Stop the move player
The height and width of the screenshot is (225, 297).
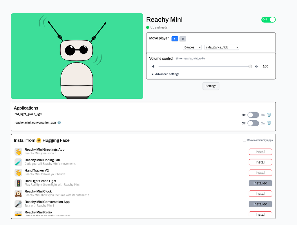pyautogui.click(x=183, y=39)
